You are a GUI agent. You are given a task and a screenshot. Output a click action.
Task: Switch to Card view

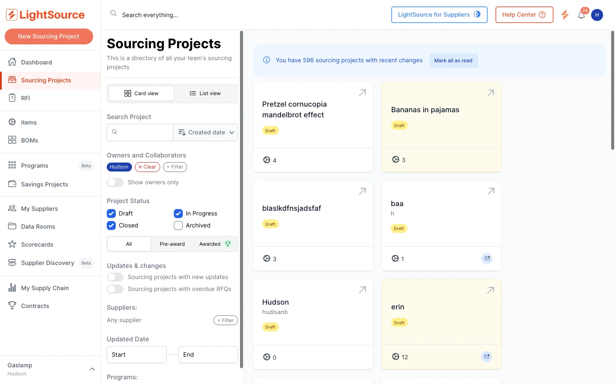click(141, 93)
